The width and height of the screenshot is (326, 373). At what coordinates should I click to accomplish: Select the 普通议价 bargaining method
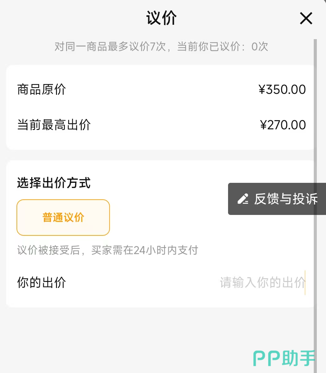[63, 217]
